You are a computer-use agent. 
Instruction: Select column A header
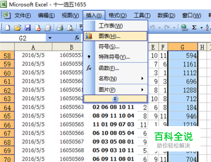pyautogui.click(x=33, y=47)
